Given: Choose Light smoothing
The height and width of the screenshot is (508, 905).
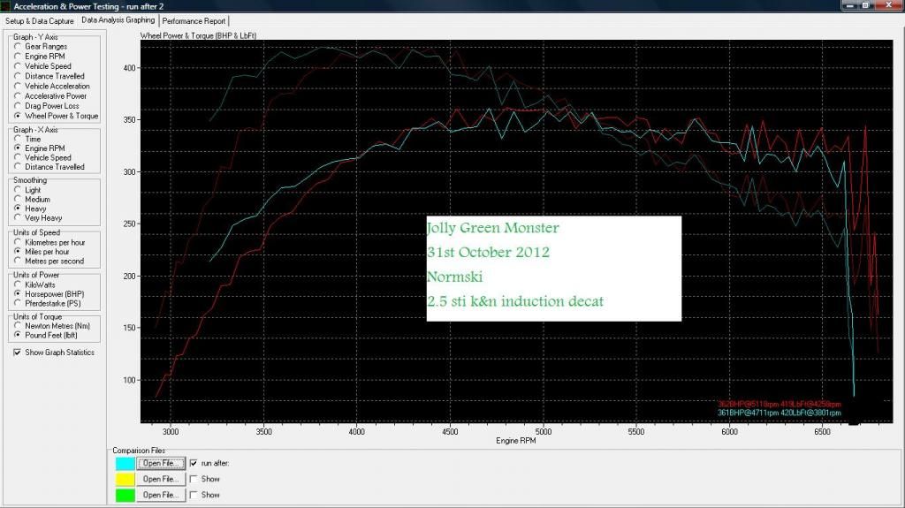Looking at the screenshot, I should tap(18, 190).
